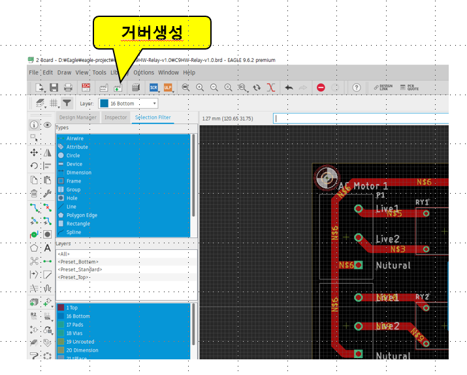The width and height of the screenshot is (467, 375).
Task: Switch to the Design Manager tab
Action: coord(78,117)
